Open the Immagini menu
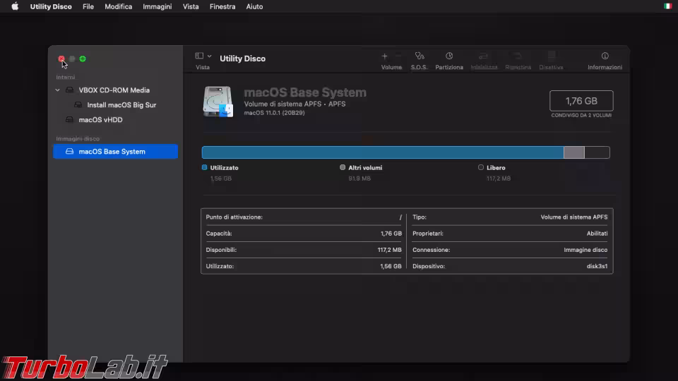This screenshot has height=381, width=678. [x=157, y=6]
